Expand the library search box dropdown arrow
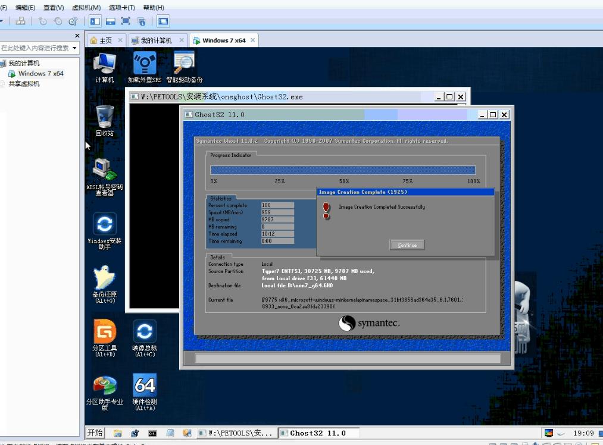Screen dimensions: 603x445 [74, 48]
